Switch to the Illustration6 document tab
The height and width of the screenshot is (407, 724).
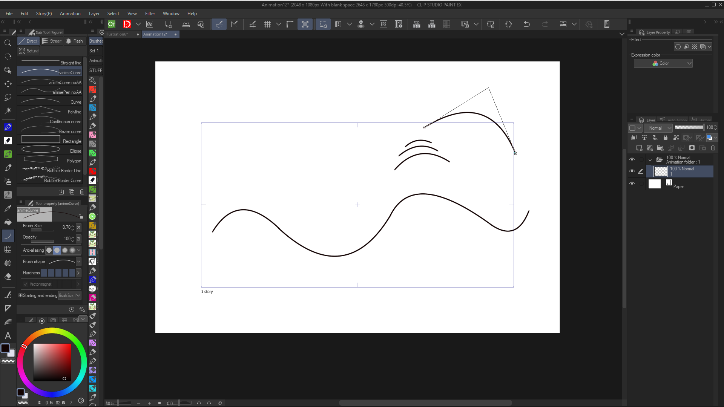tap(117, 34)
